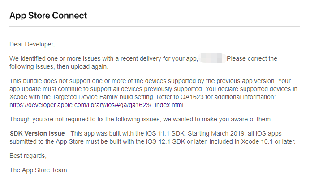The width and height of the screenshot is (323, 178).
Task: Click the Though you are not required sentence
Action: click(x=141, y=119)
